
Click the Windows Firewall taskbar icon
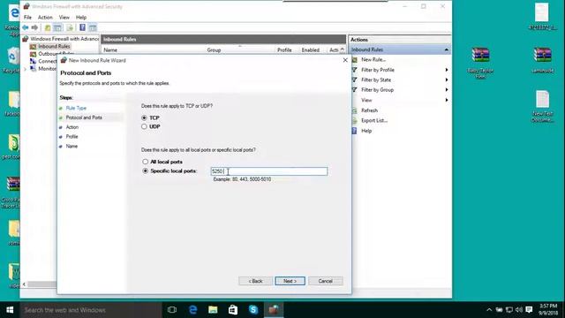pyautogui.click(x=274, y=310)
